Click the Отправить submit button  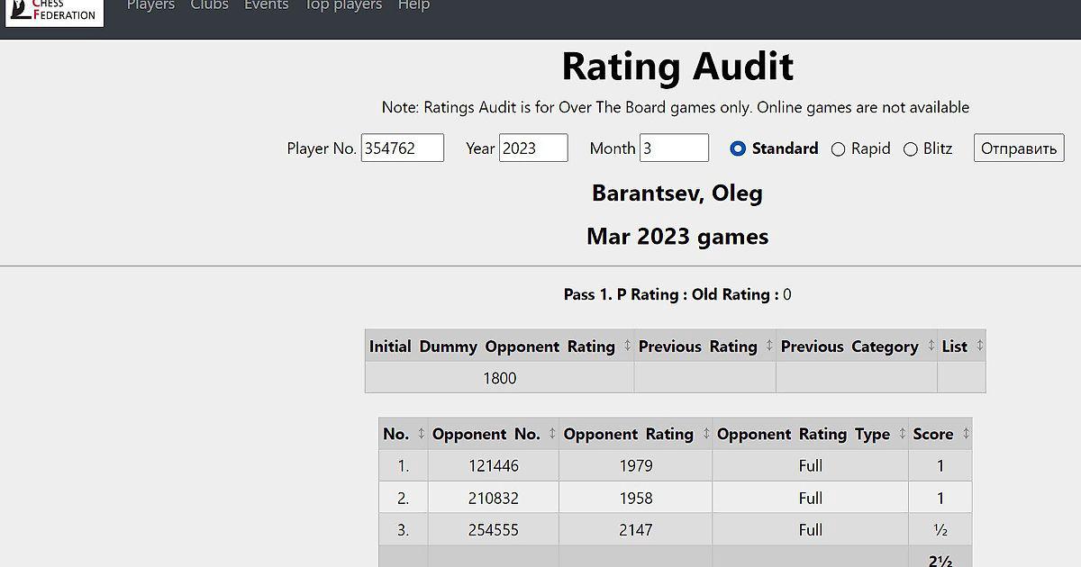[x=1019, y=148]
